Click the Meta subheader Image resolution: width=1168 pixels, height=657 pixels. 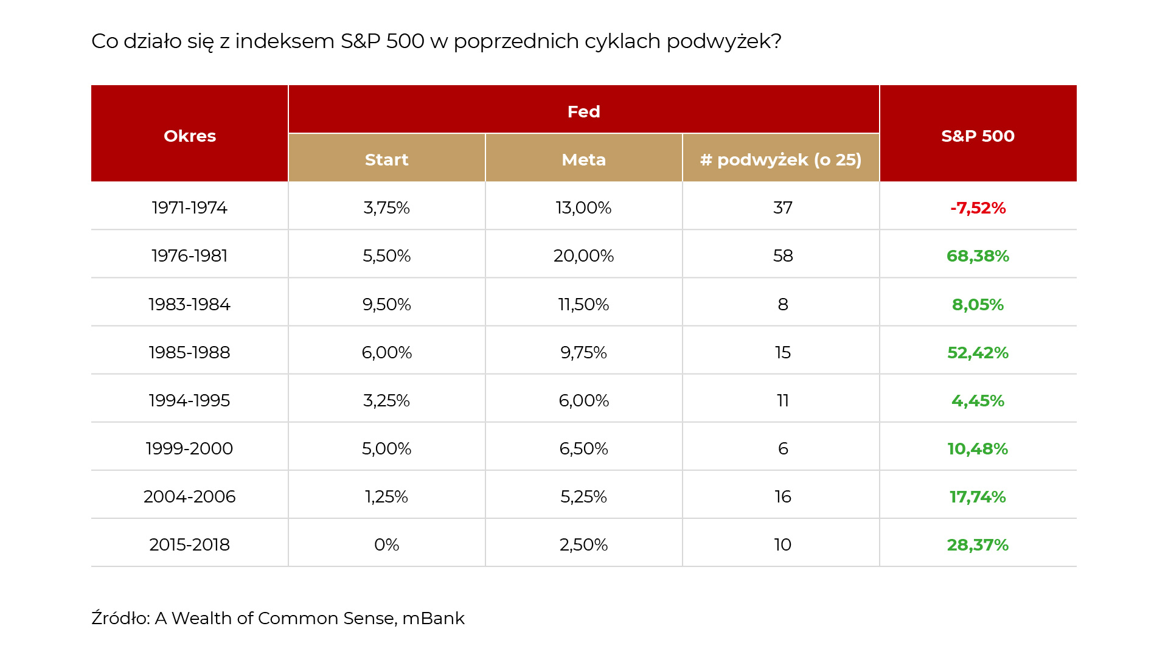583,159
